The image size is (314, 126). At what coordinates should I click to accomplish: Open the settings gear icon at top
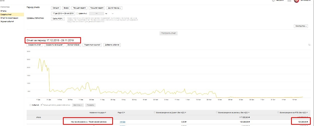273,1
